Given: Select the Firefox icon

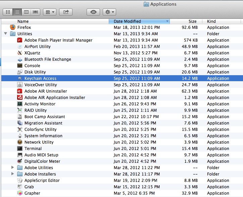Looking at the screenshot, I should coord(13,27).
